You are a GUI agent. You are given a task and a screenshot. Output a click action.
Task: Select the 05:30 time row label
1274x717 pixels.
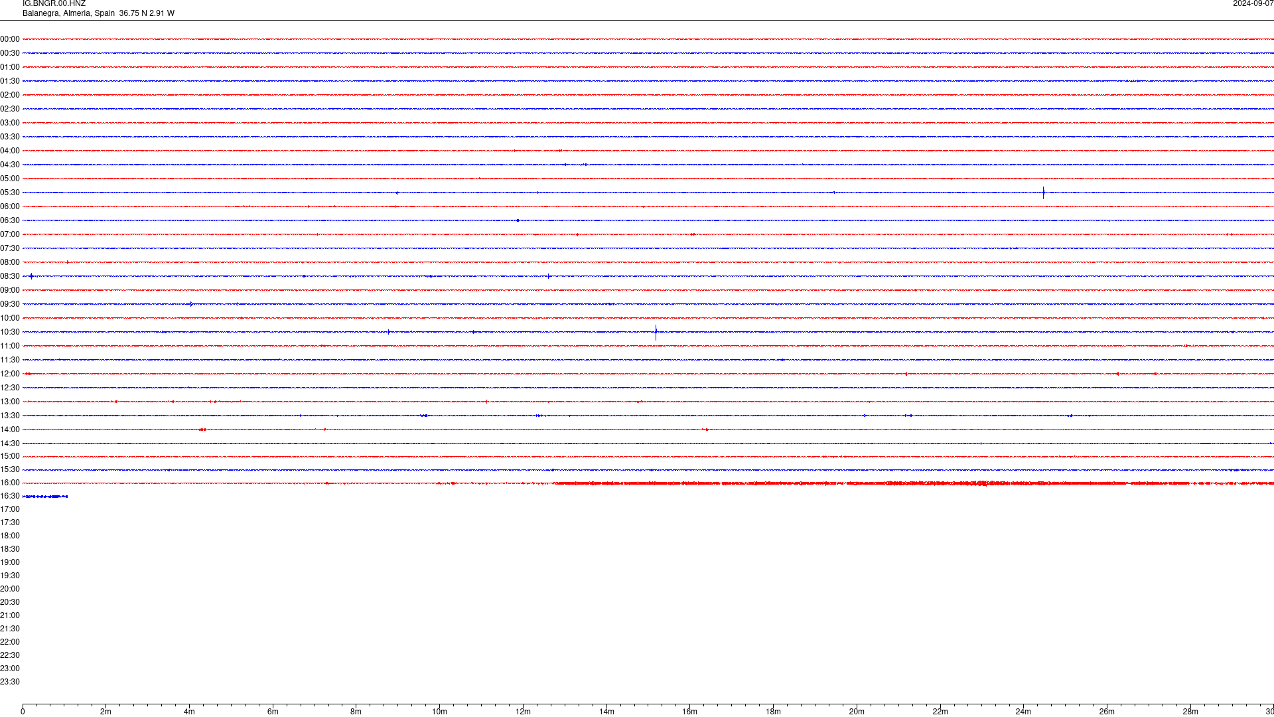(10, 193)
